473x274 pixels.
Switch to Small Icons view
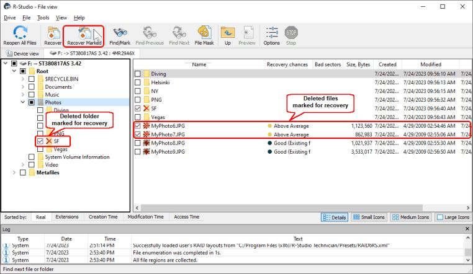pos(369,217)
